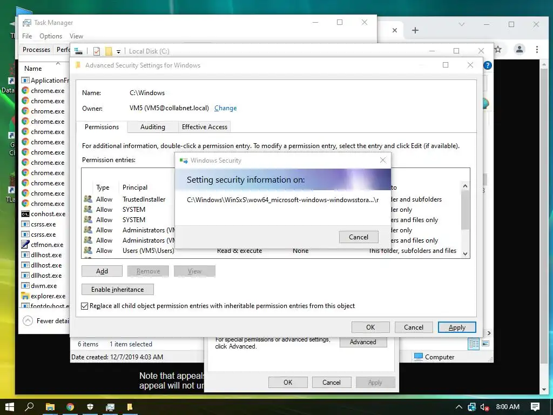Open Explorer quick access toolbar dropdown arrow
This screenshot has width=553, height=415.
pos(118,51)
